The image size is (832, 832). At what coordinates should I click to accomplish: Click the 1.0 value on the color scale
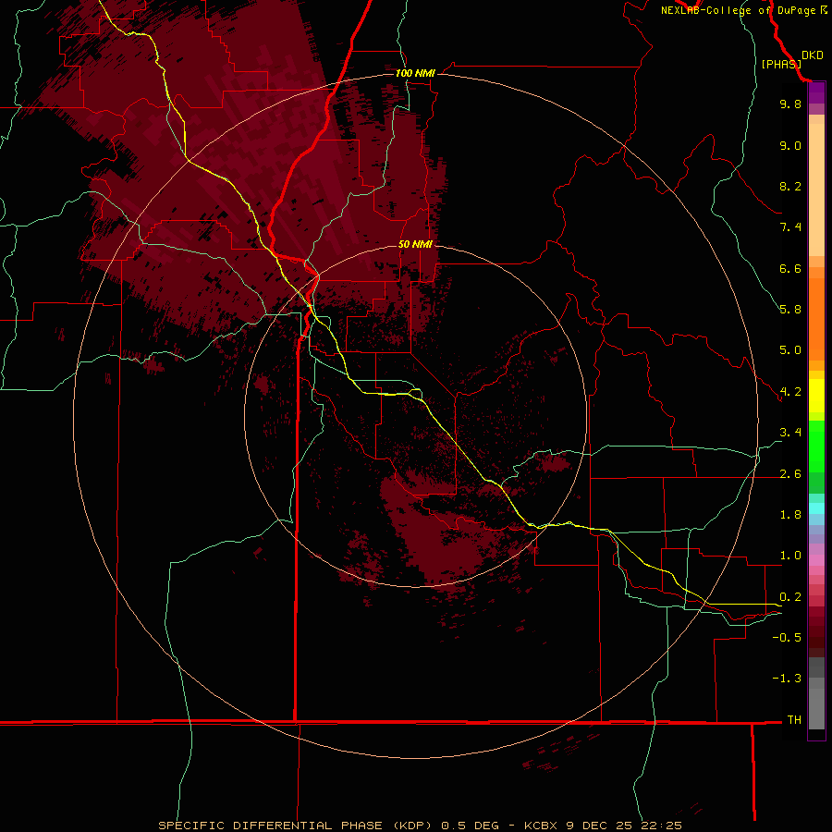pos(790,556)
